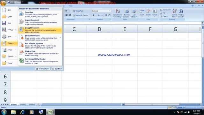Image resolution: width=204 pixels, height=115 pixels.
Task: Open Internet Explorer from taskbar
Action: 23,112
